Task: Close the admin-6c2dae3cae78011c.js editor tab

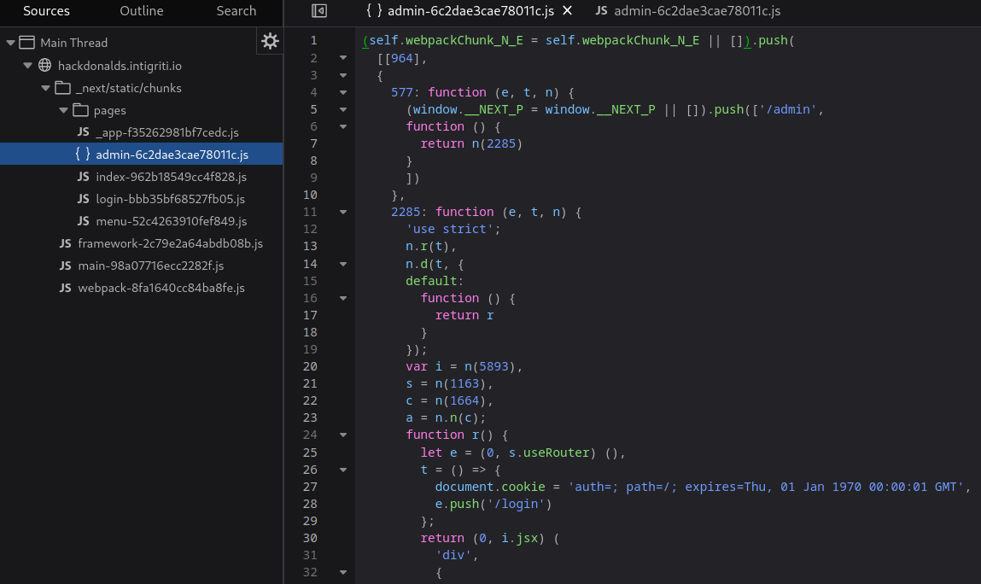Action: pyautogui.click(x=567, y=11)
